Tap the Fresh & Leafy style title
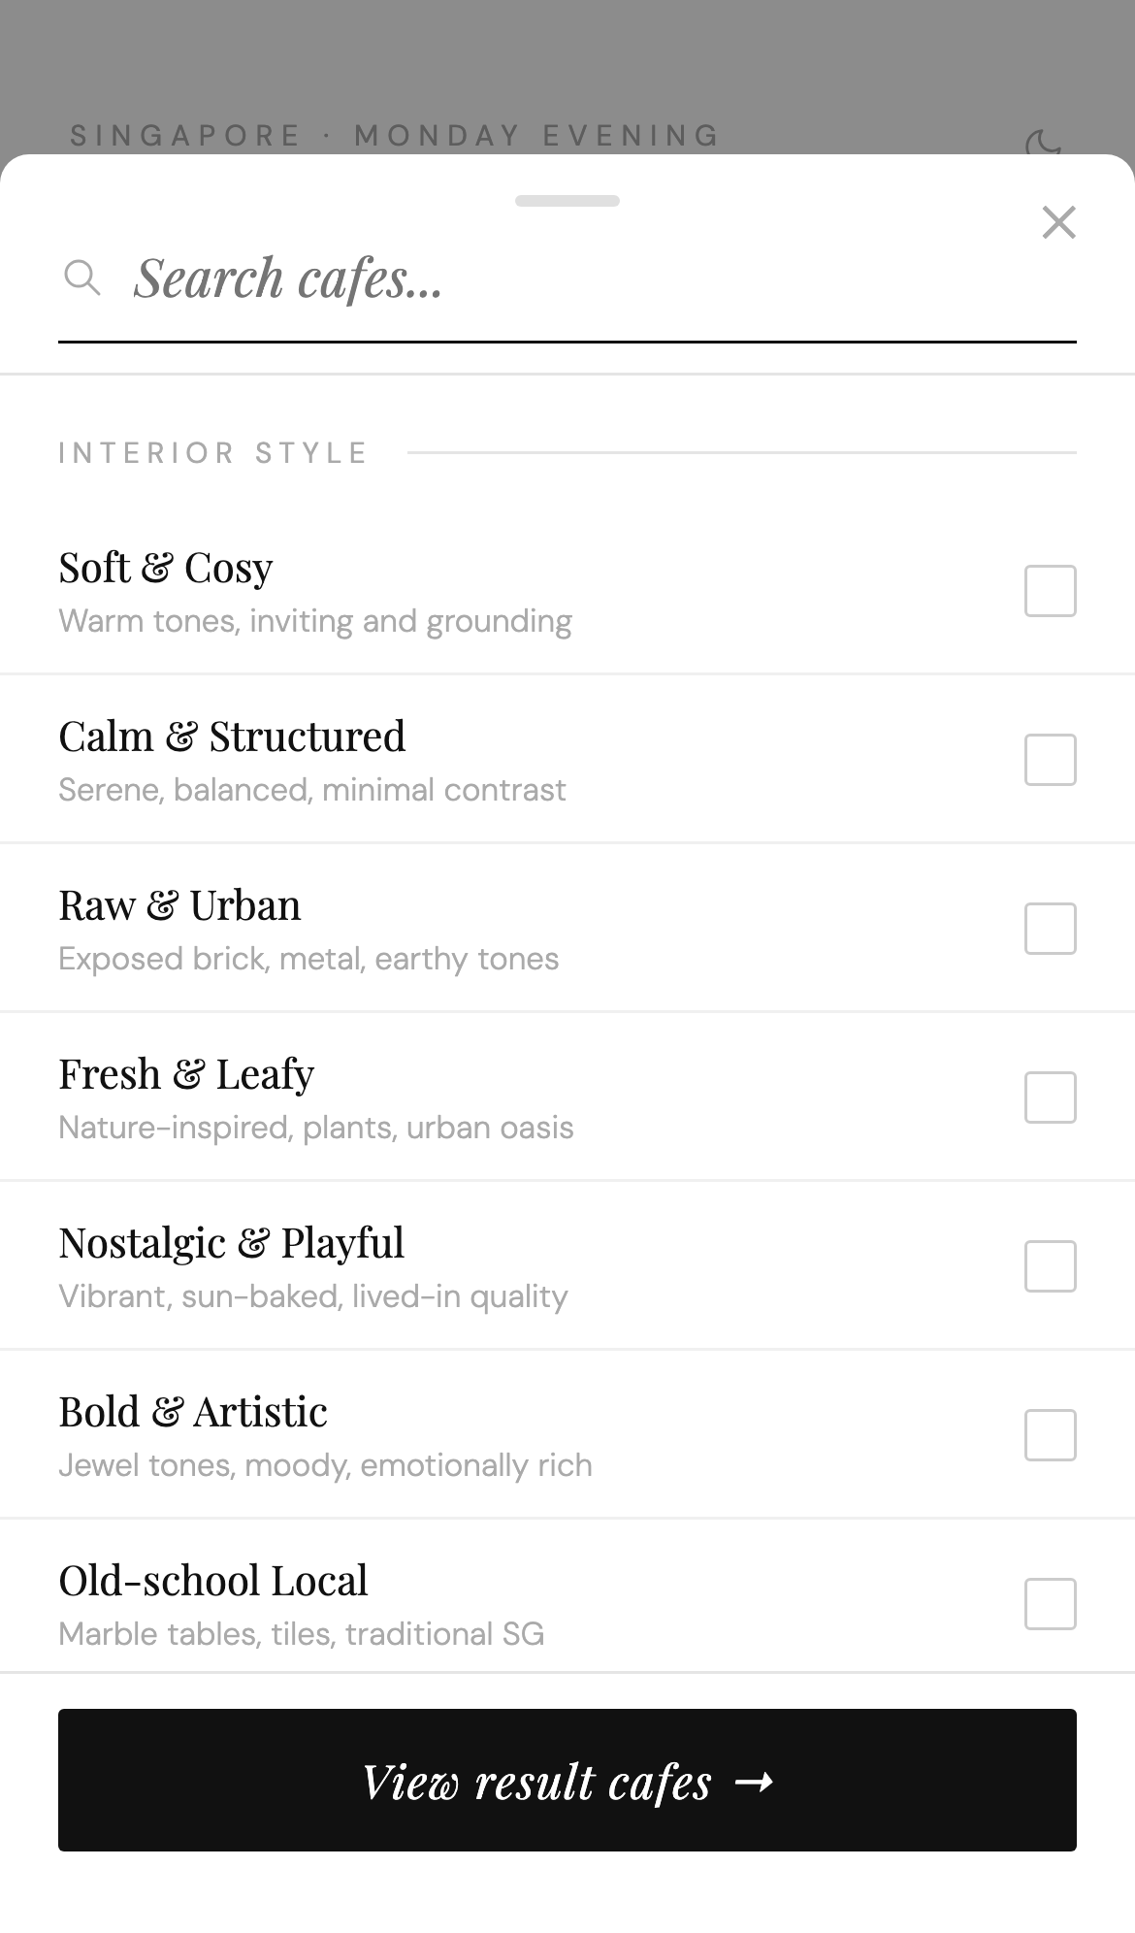This screenshot has height=1933, width=1135. [x=186, y=1074]
